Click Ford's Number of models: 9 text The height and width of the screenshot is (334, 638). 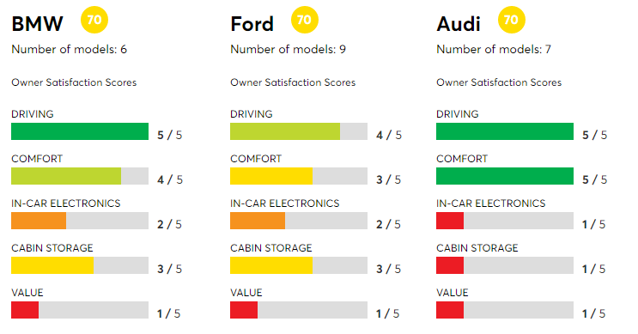(288, 49)
